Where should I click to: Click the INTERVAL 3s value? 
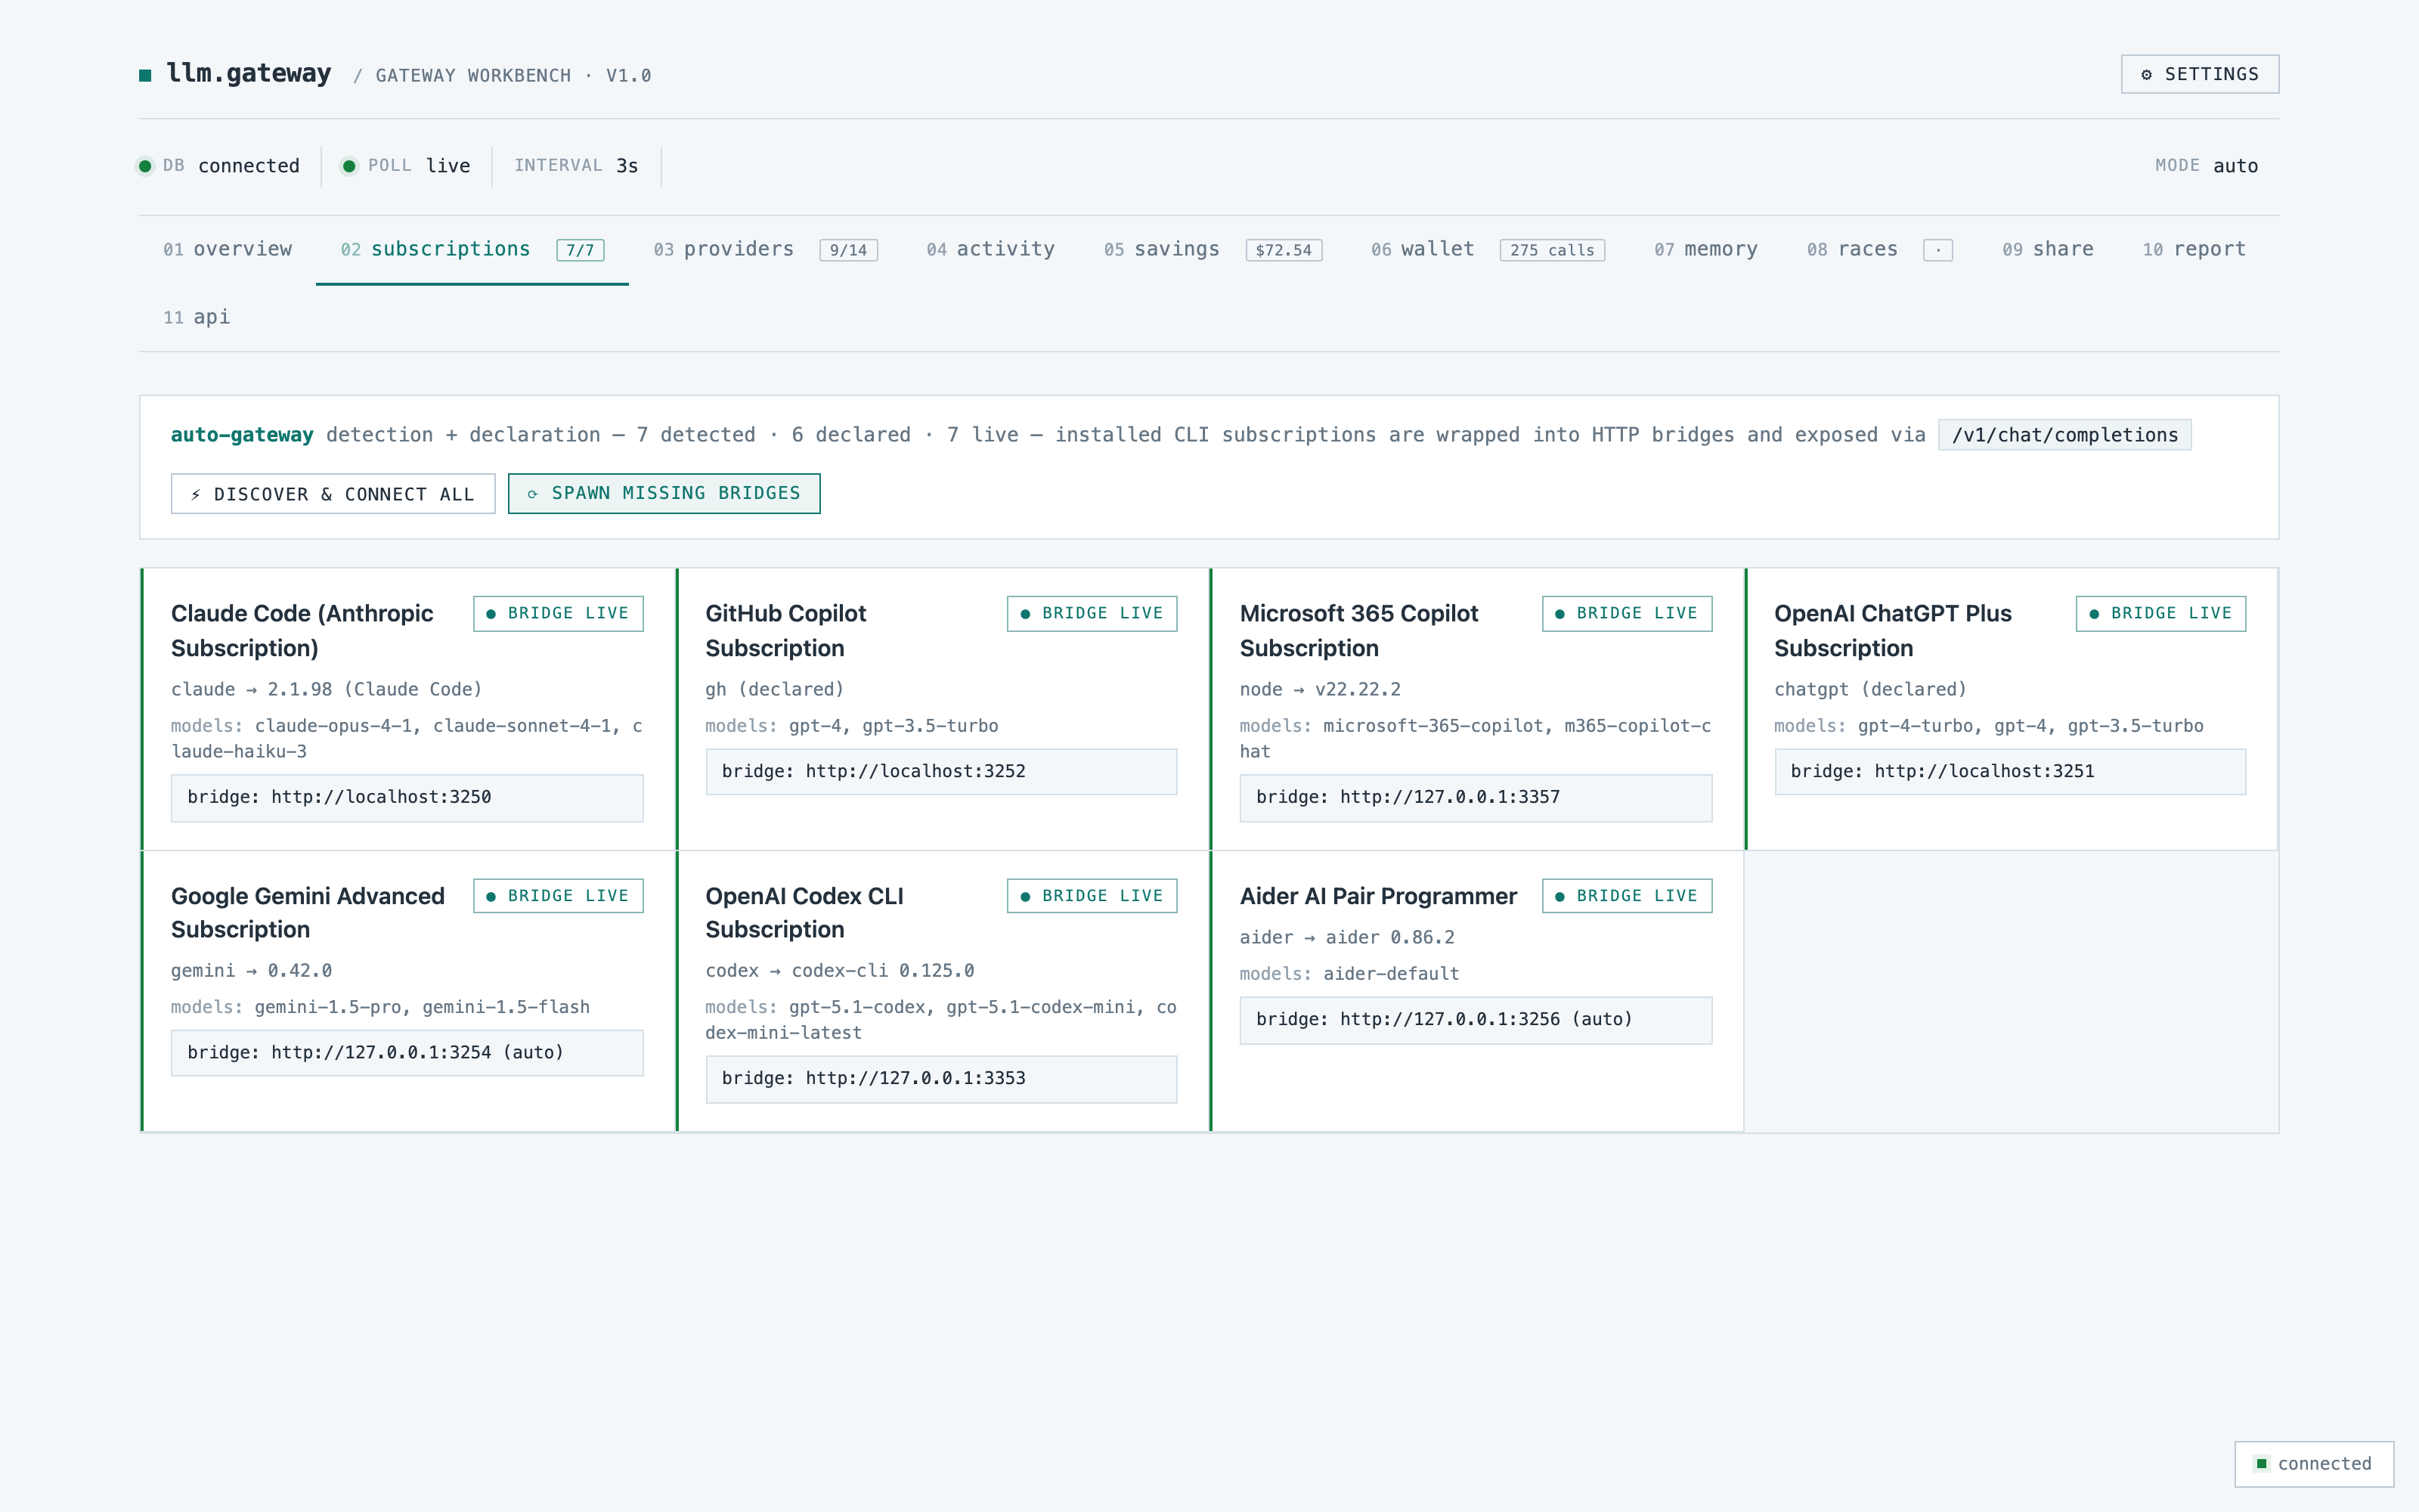coord(627,166)
